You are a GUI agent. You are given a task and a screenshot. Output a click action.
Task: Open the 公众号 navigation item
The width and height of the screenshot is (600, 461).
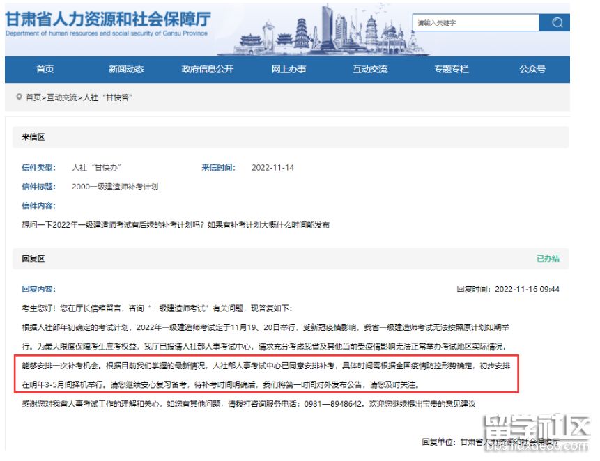point(532,70)
